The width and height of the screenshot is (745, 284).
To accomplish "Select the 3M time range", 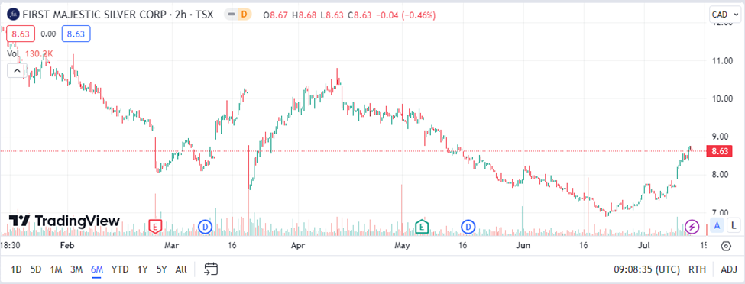I will click(76, 269).
